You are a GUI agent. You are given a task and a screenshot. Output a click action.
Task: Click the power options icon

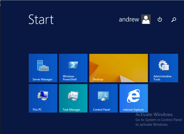click(160, 19)
